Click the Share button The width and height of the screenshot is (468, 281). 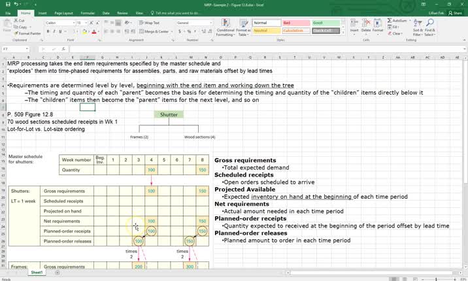(456, 13)
